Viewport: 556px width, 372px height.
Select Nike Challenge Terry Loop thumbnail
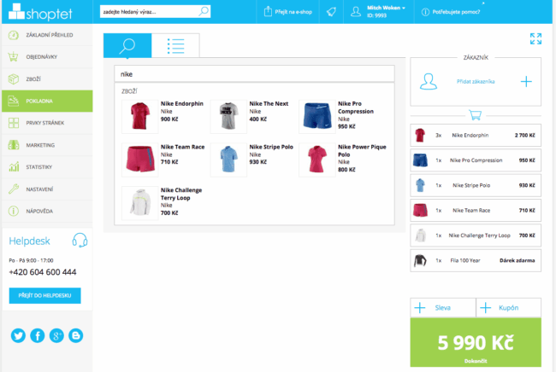click(x=139, y=203)
